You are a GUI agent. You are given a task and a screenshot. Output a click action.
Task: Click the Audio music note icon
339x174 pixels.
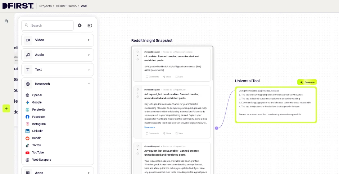28,55
